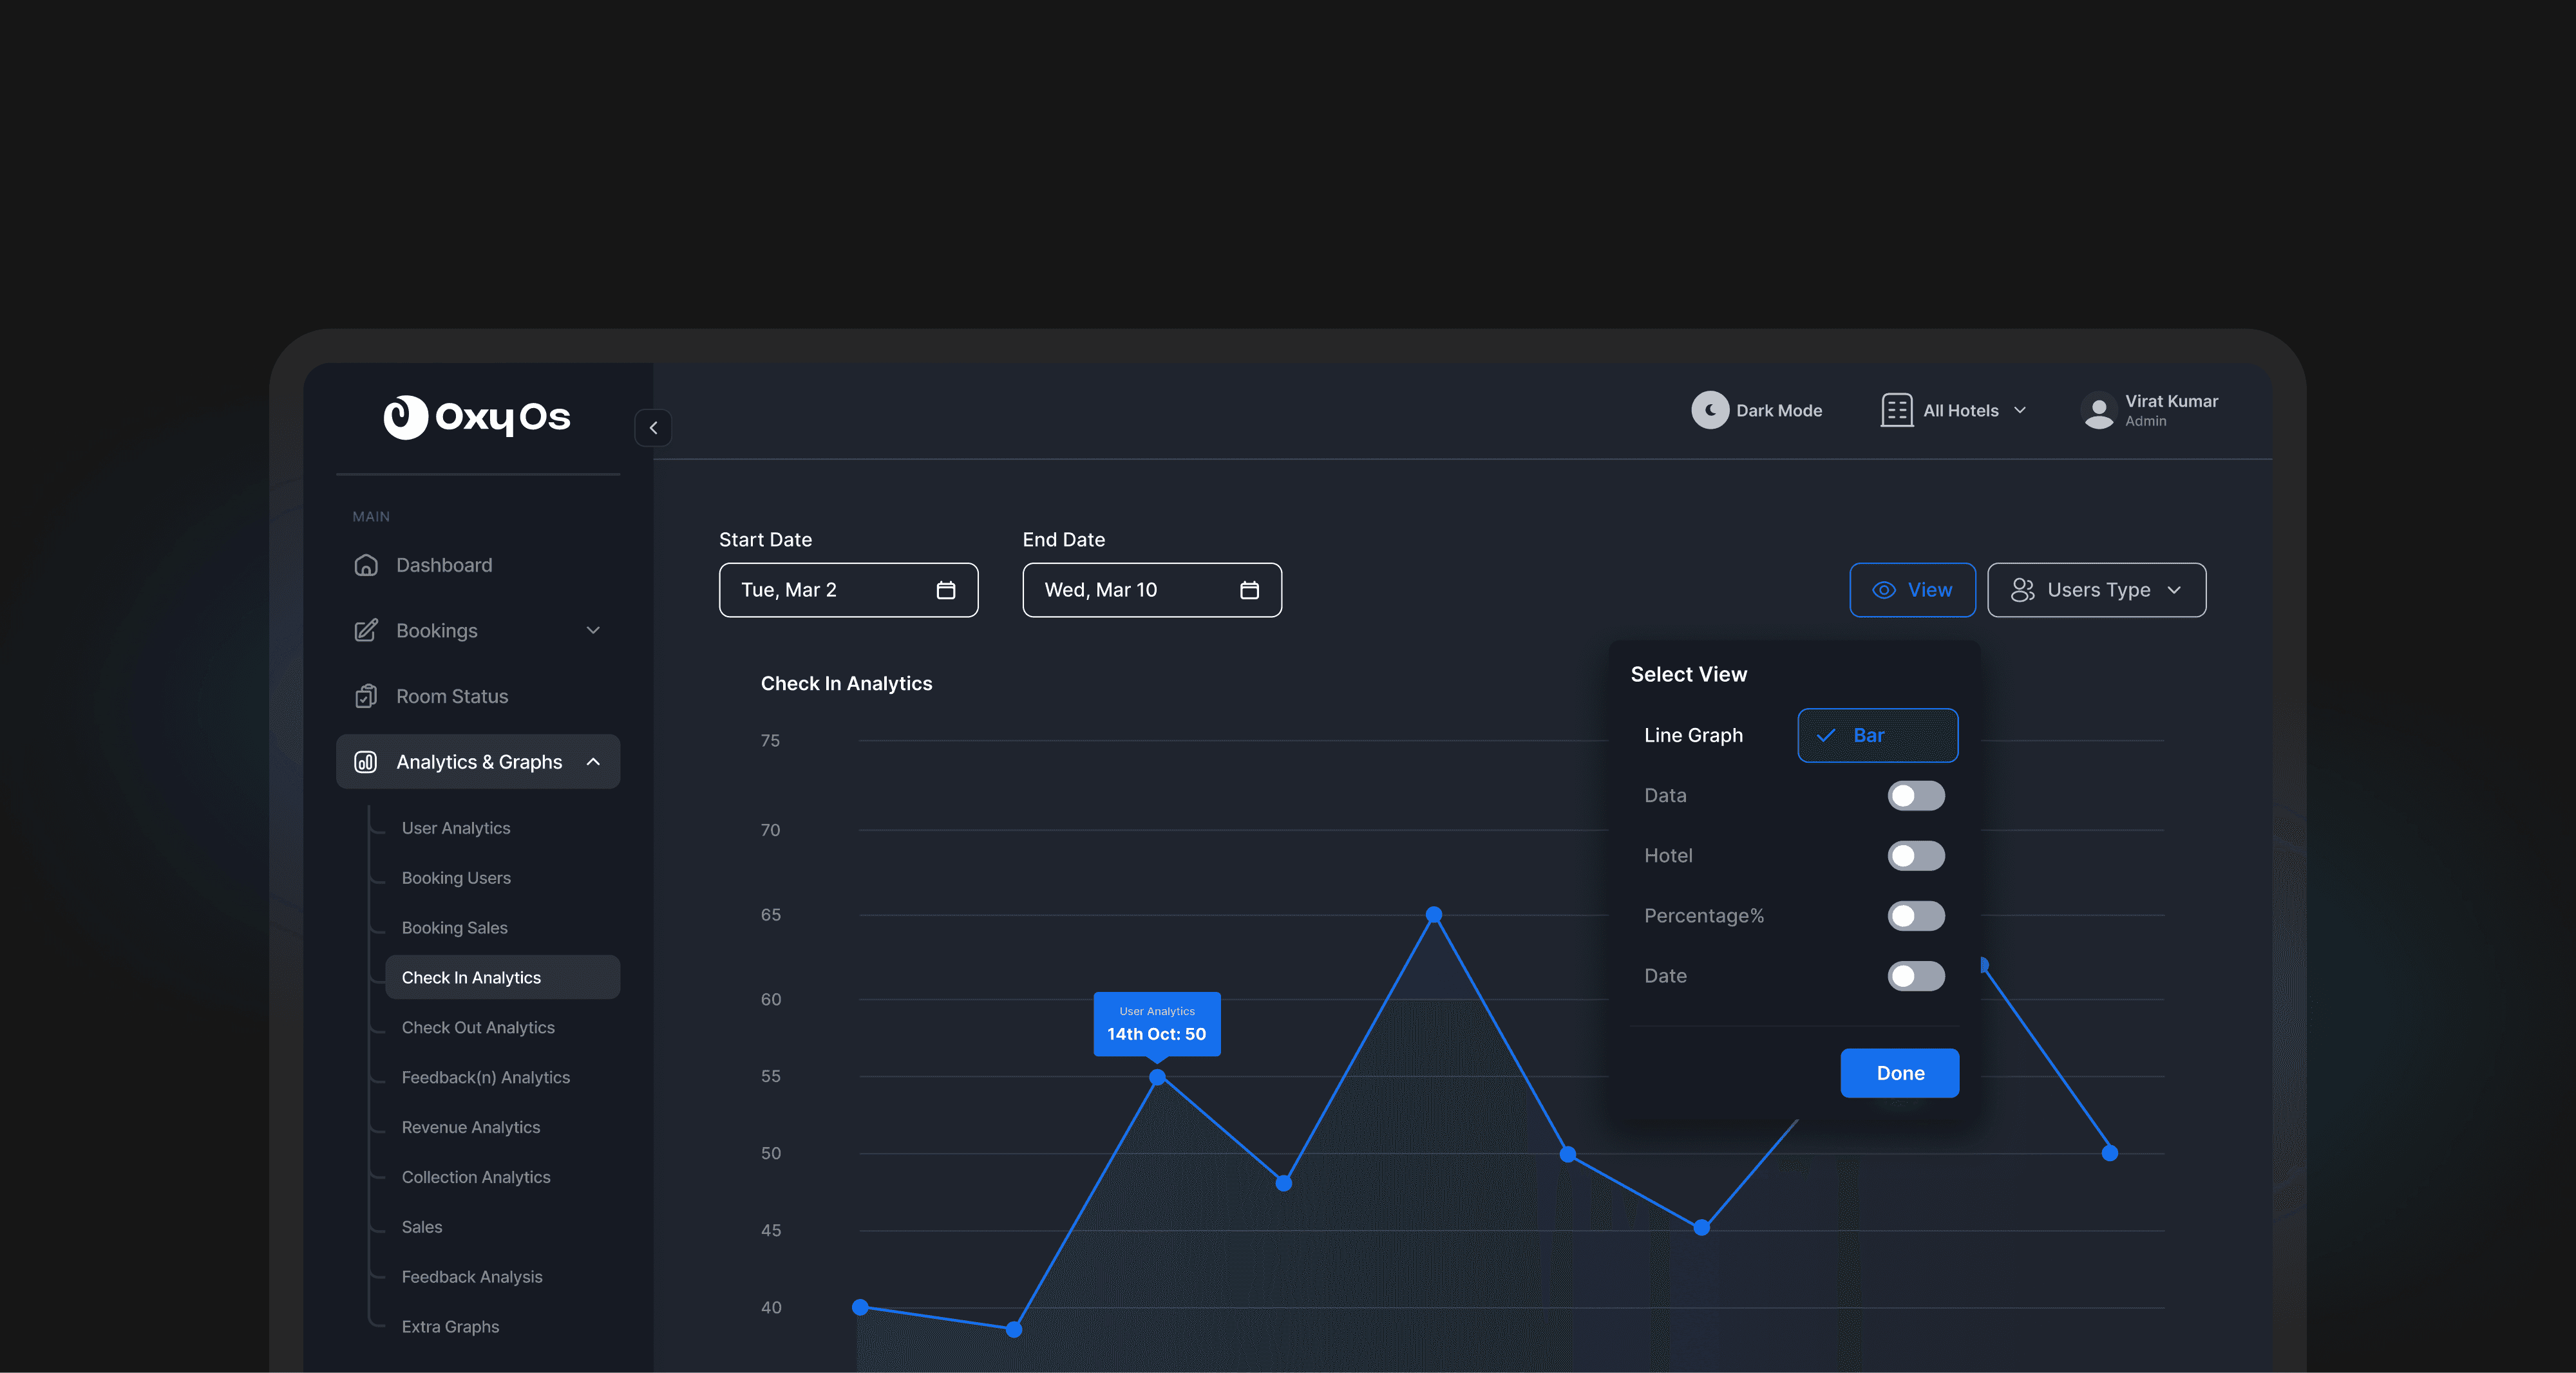Viewport: 2576px width, 1373px height.
Task: Select Revenue Analytics menu item
Action: point(471,1127)
